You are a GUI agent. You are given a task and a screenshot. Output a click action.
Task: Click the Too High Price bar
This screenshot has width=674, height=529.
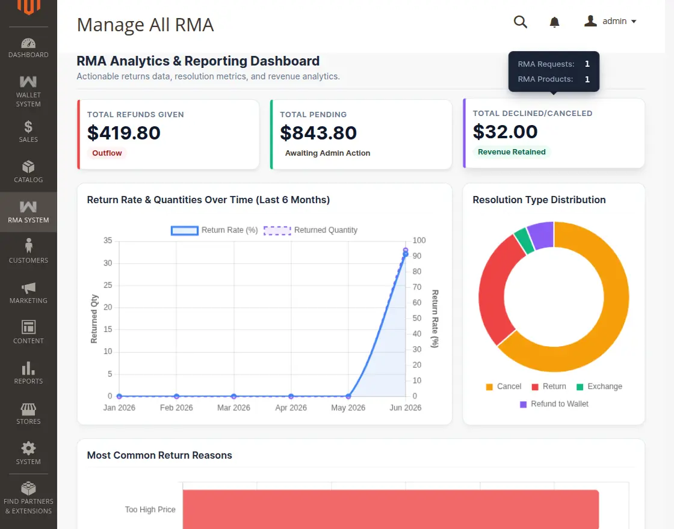[391, 509]
